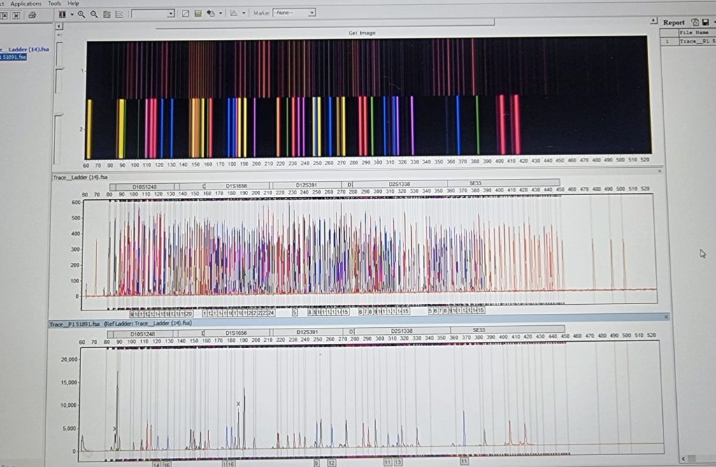Click lane 2 in the gel image

coord(369,127)
